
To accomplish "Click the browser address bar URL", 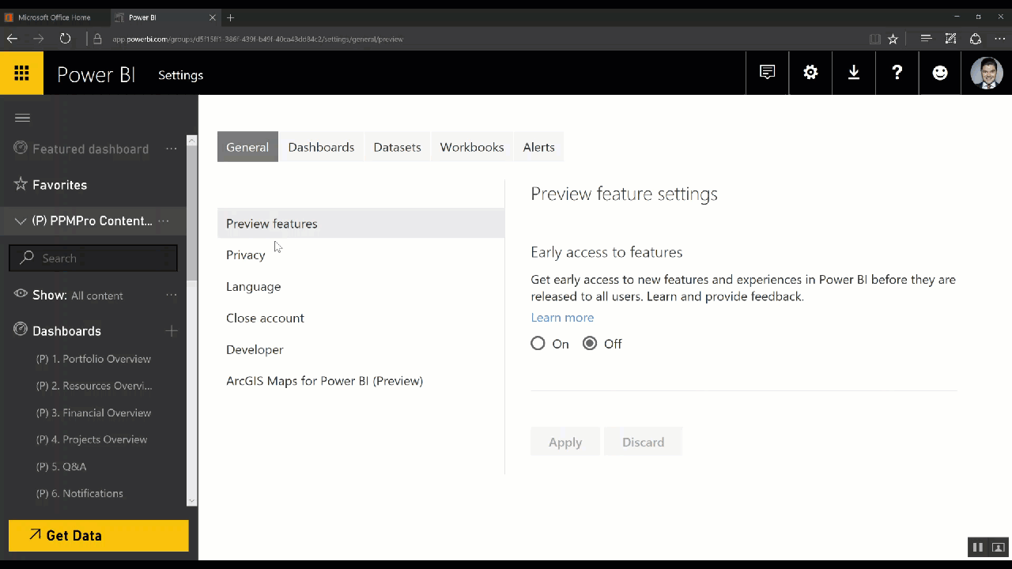I will [258, 39].
